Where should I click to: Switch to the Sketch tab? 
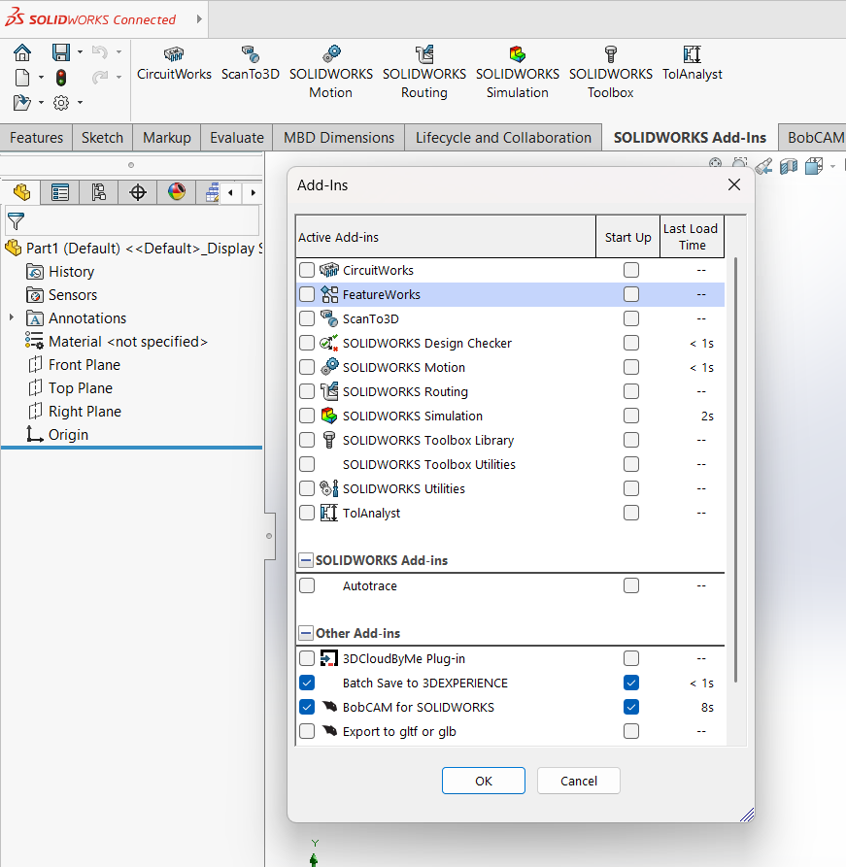click(102, 138)
